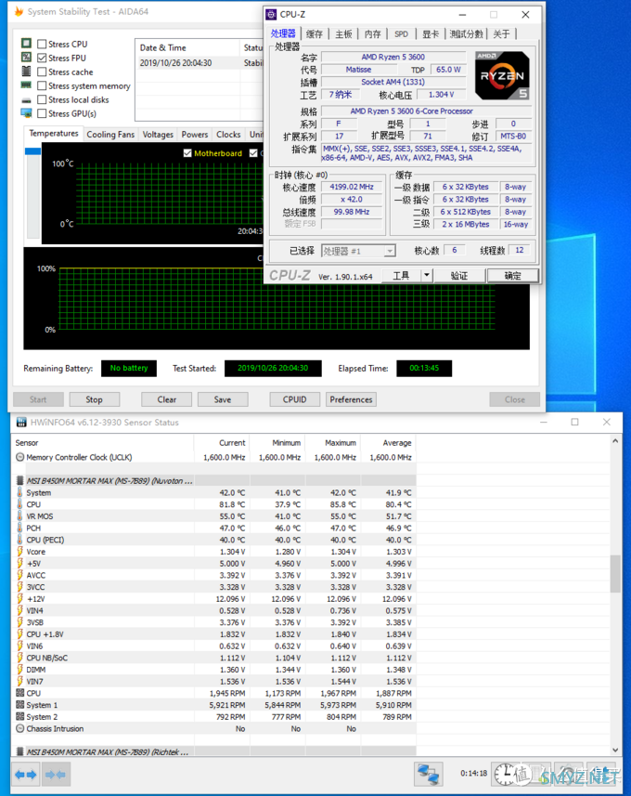Viewport: 631px width, 796px height.
Task: Click the chip icon beside MSI B450M Nuvoton header
Action: (x=20, y=480)
